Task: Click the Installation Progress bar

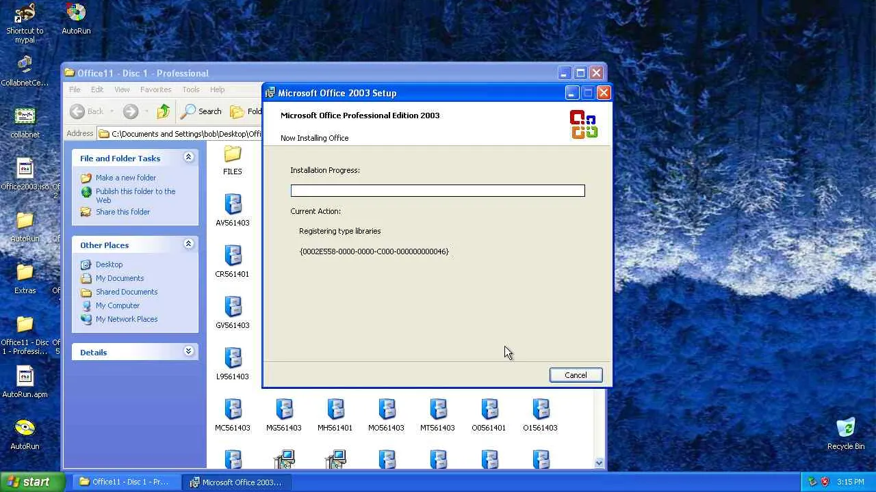Action: [x=438, y=191]
